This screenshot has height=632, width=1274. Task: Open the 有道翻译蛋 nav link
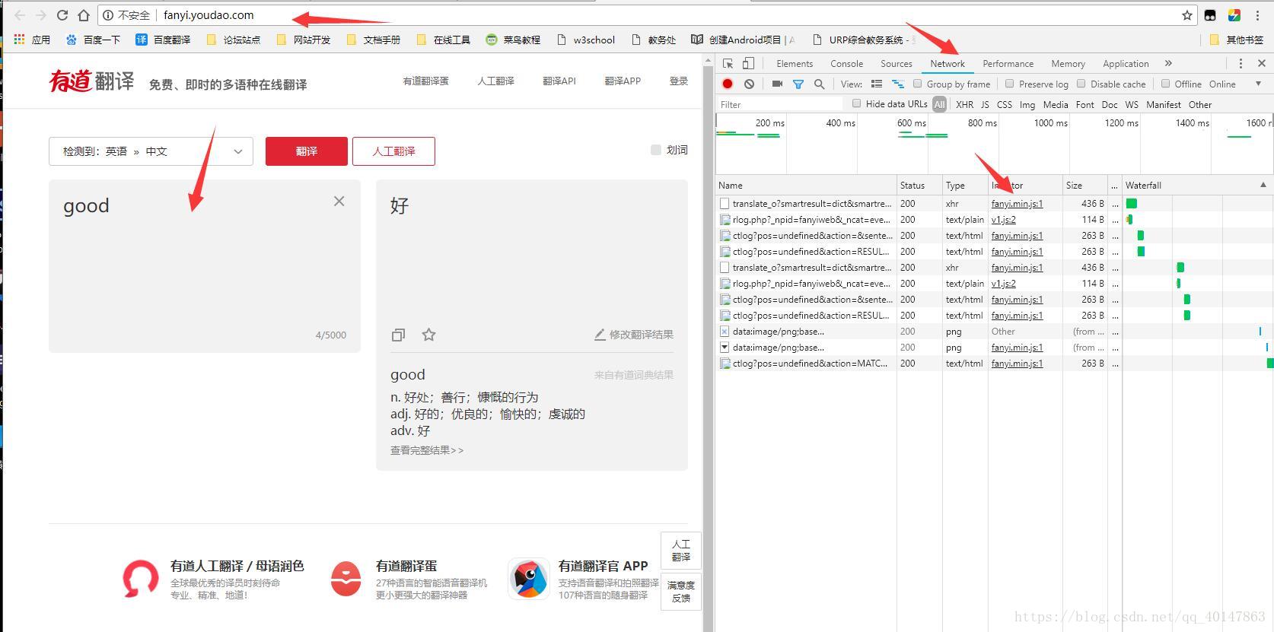[x=425, y=81]
